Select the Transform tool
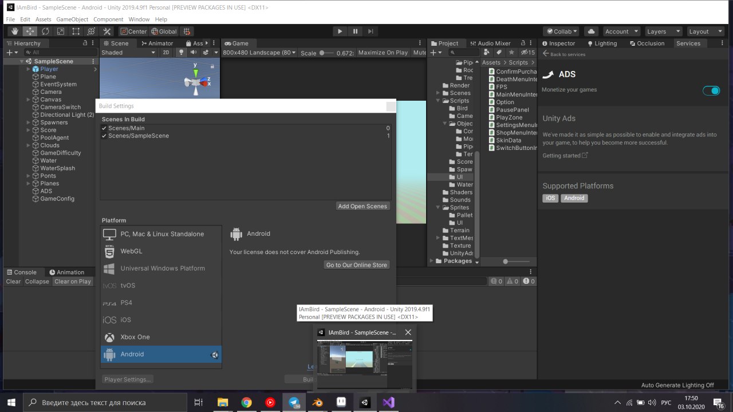 (x=91, y=31)
